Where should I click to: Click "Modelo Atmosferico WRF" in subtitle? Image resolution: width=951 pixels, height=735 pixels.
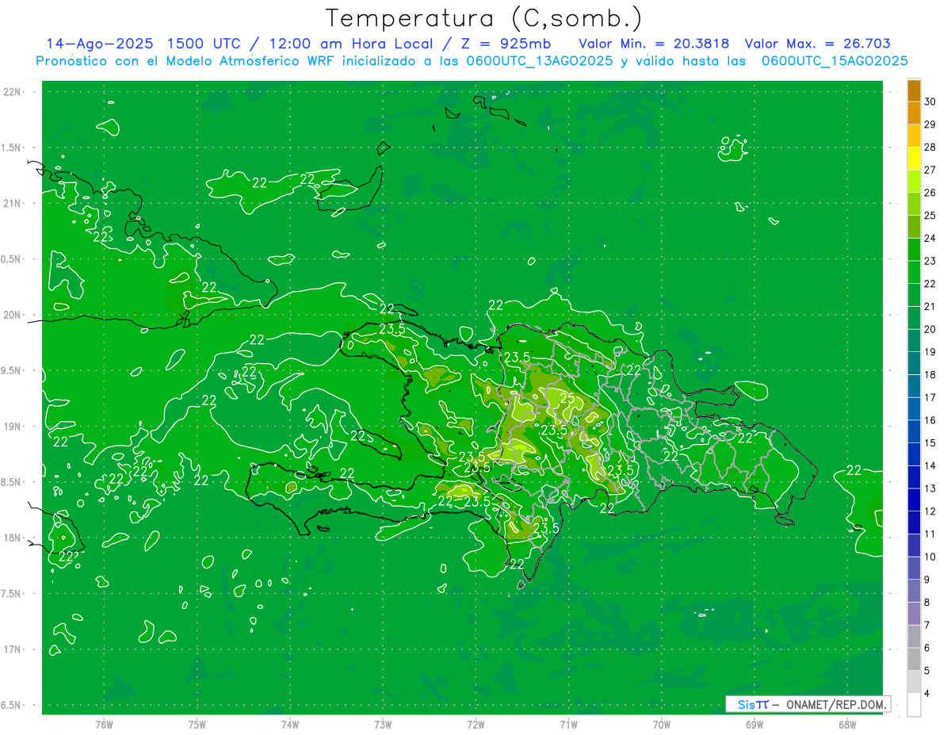point(250,61)
